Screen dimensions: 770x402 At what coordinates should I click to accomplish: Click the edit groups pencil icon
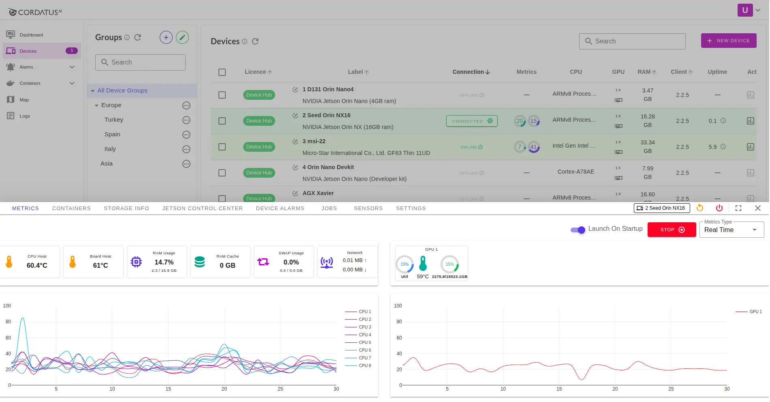pos(182,38)
